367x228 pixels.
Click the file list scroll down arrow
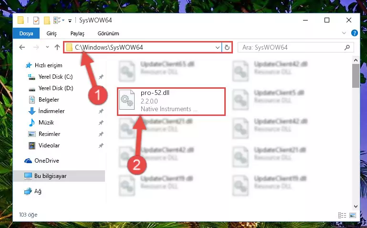click(356, 206)
